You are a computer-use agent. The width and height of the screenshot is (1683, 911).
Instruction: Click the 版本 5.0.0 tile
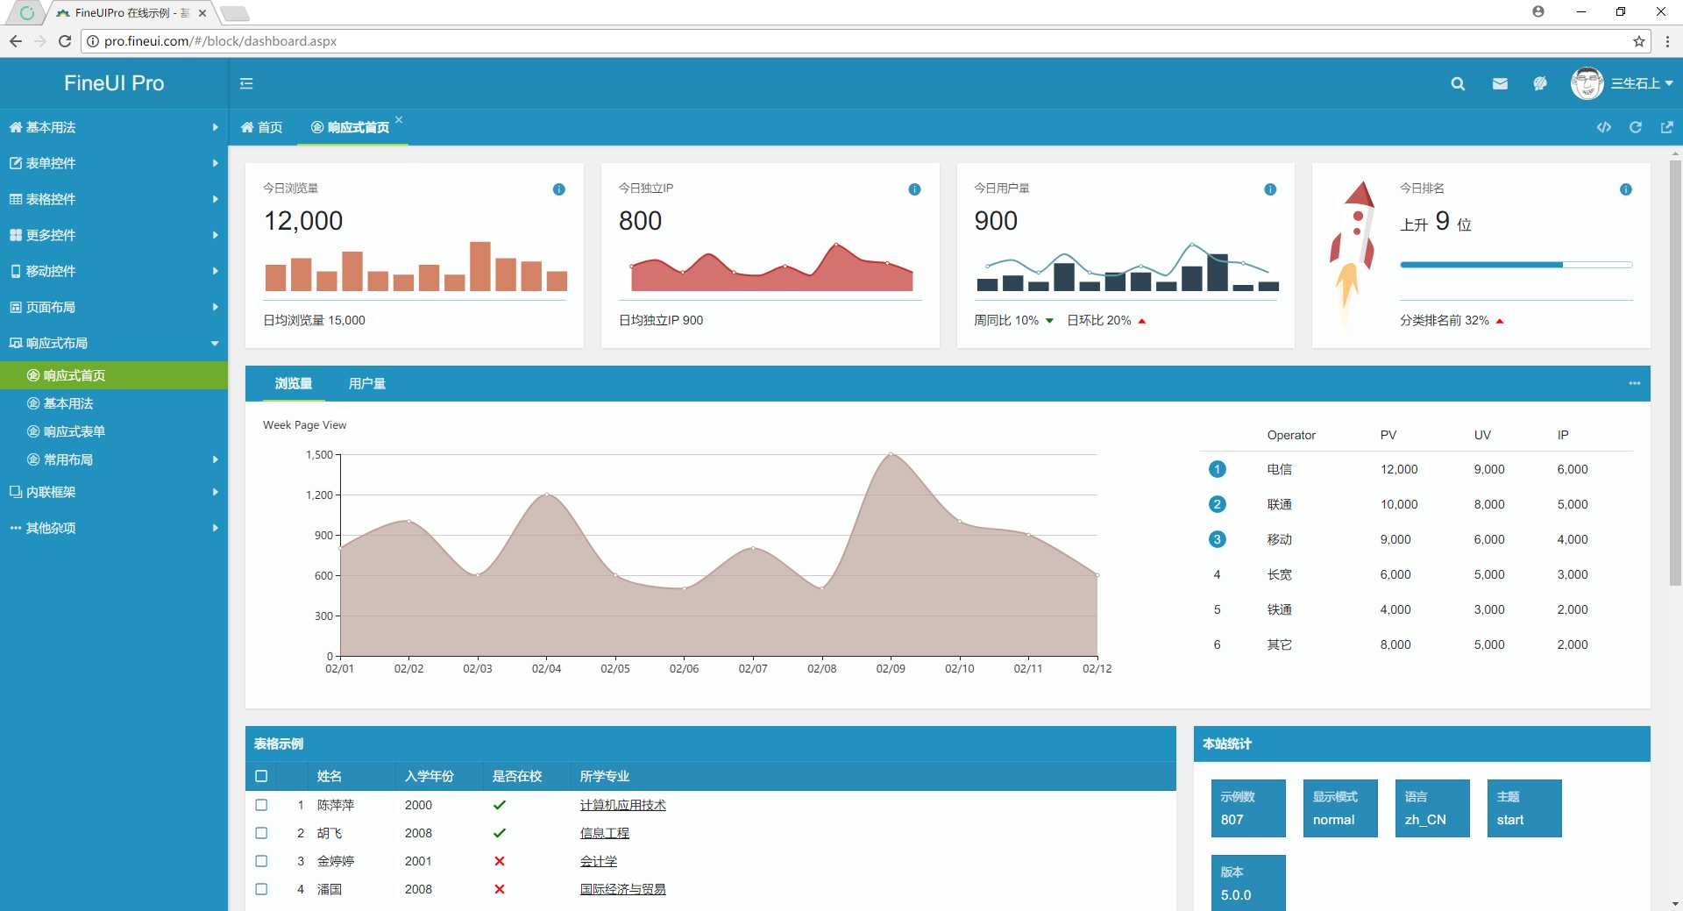coord(1248,883)
